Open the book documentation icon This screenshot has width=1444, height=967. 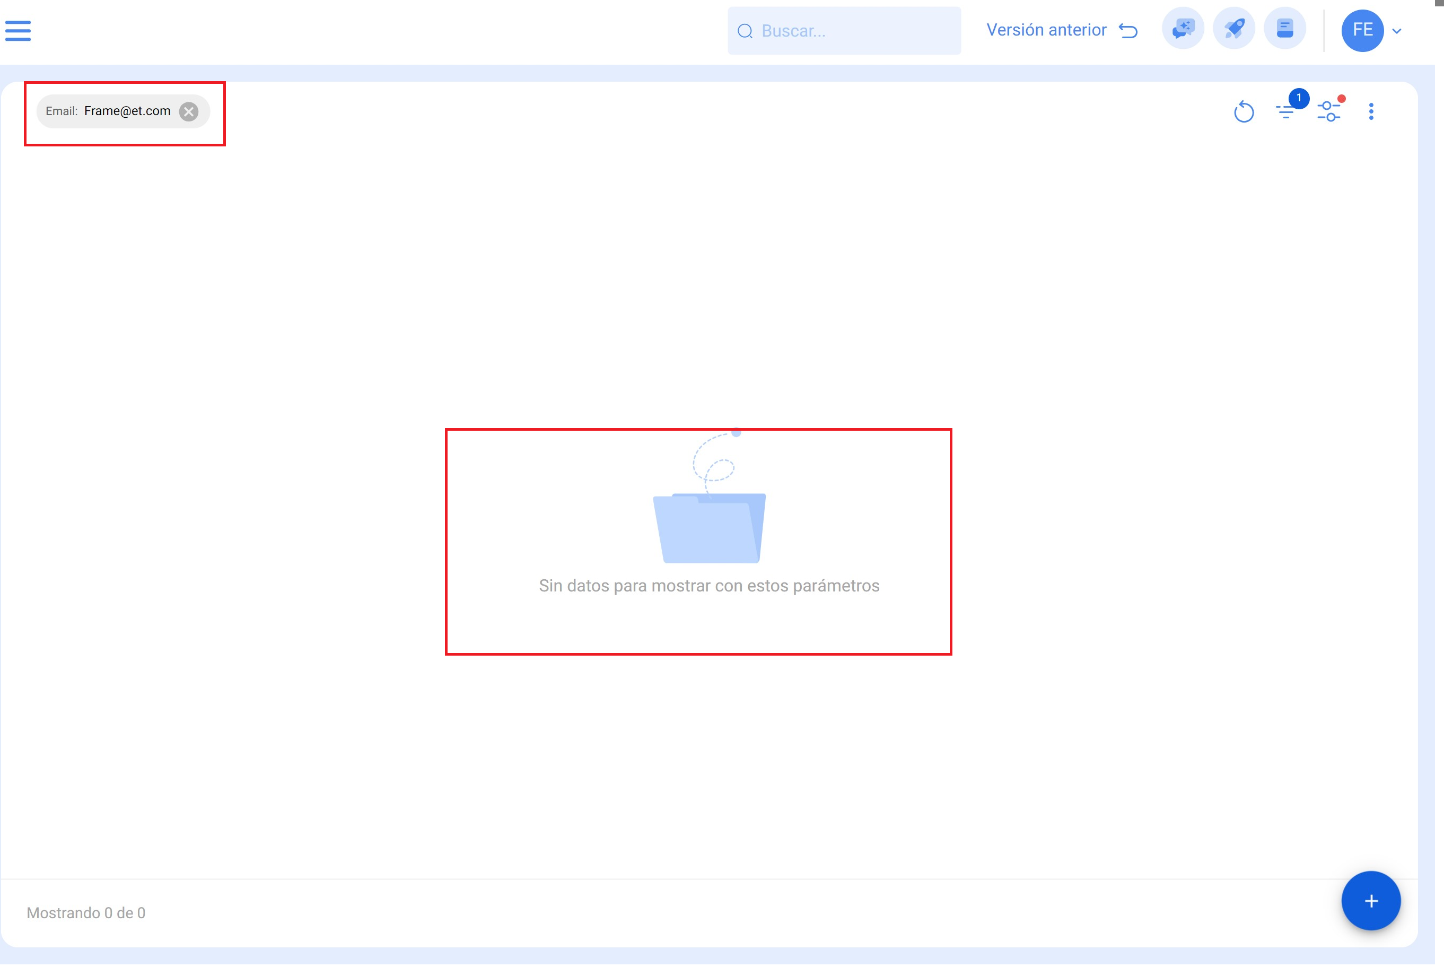tap(1284, 29)
